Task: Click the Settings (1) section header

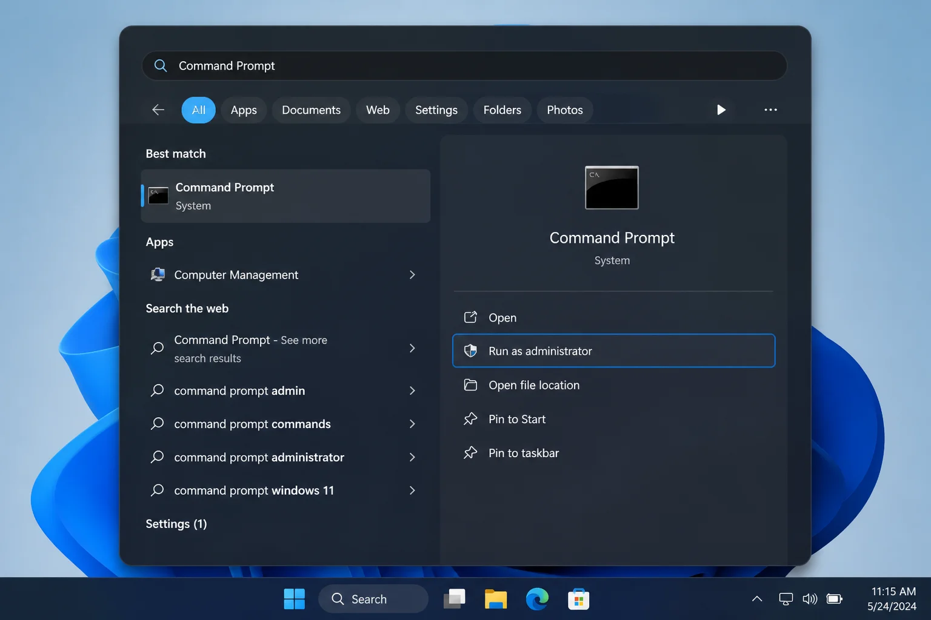Action: point(176,524)
